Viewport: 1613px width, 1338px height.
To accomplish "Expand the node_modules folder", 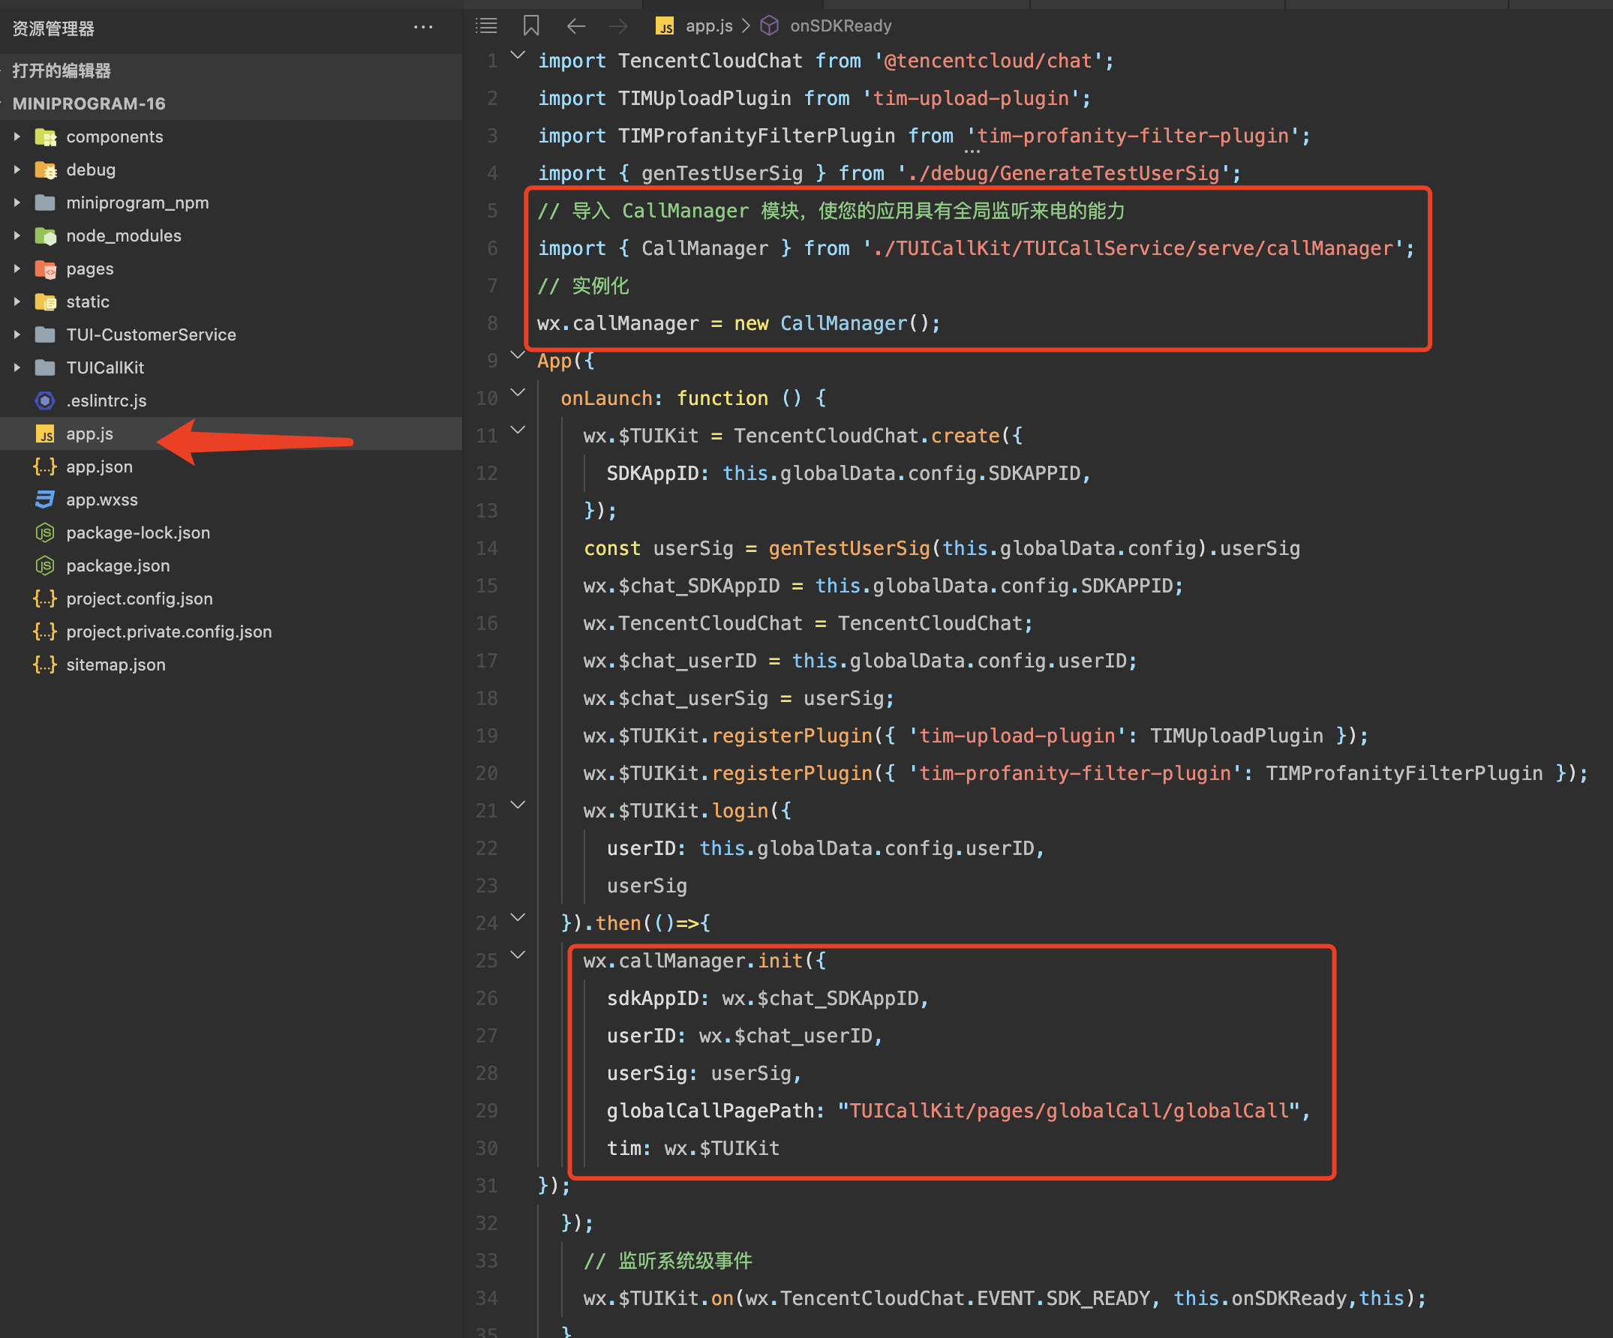I will point(17,235).
